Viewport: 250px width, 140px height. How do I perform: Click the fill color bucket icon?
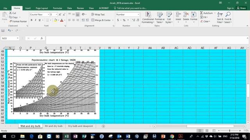pos(55,20)
